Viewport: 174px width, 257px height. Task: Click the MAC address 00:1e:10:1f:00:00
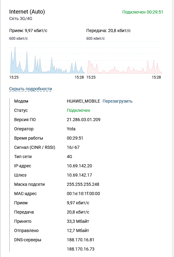click(83, 194)
